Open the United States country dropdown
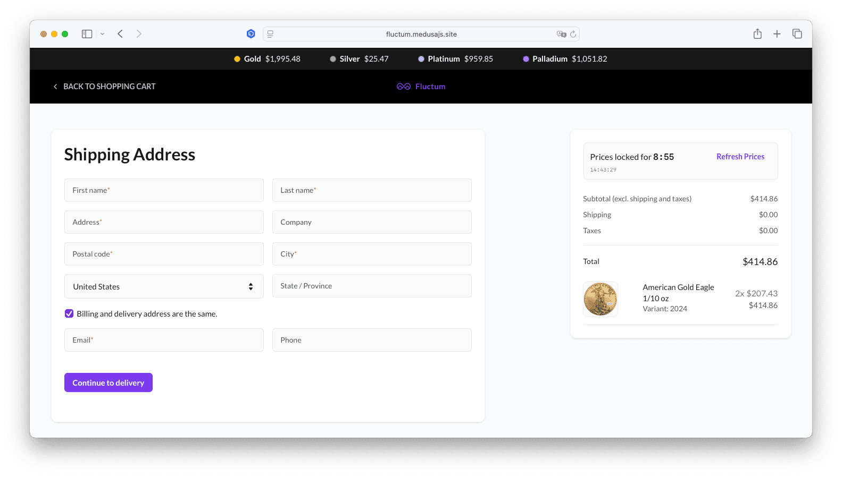The height and width of the screenshot is (477, 842). [164, 286]
